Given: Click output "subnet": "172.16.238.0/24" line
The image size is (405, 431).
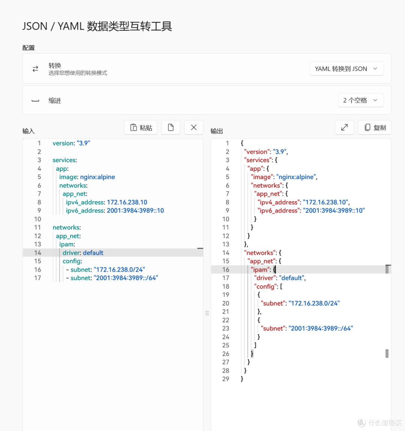Looking at the screenshot, I should (x=300, y=303).
